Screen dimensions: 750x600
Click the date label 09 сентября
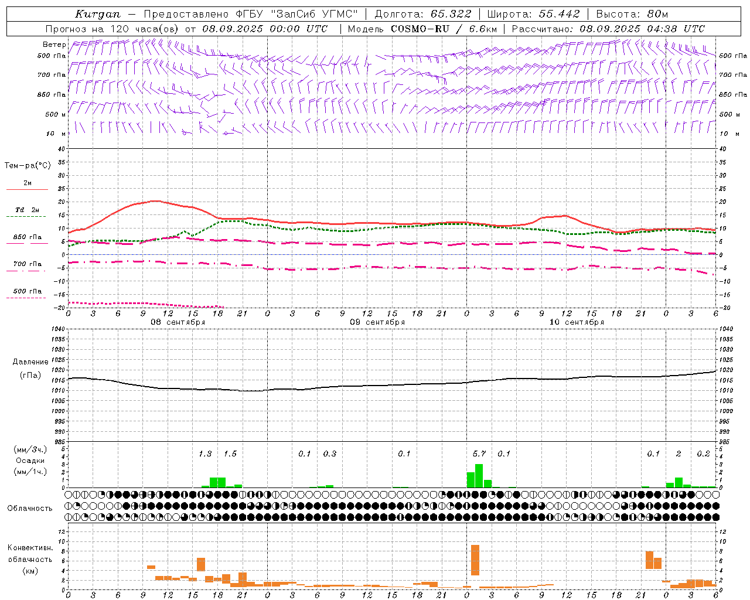377,322
